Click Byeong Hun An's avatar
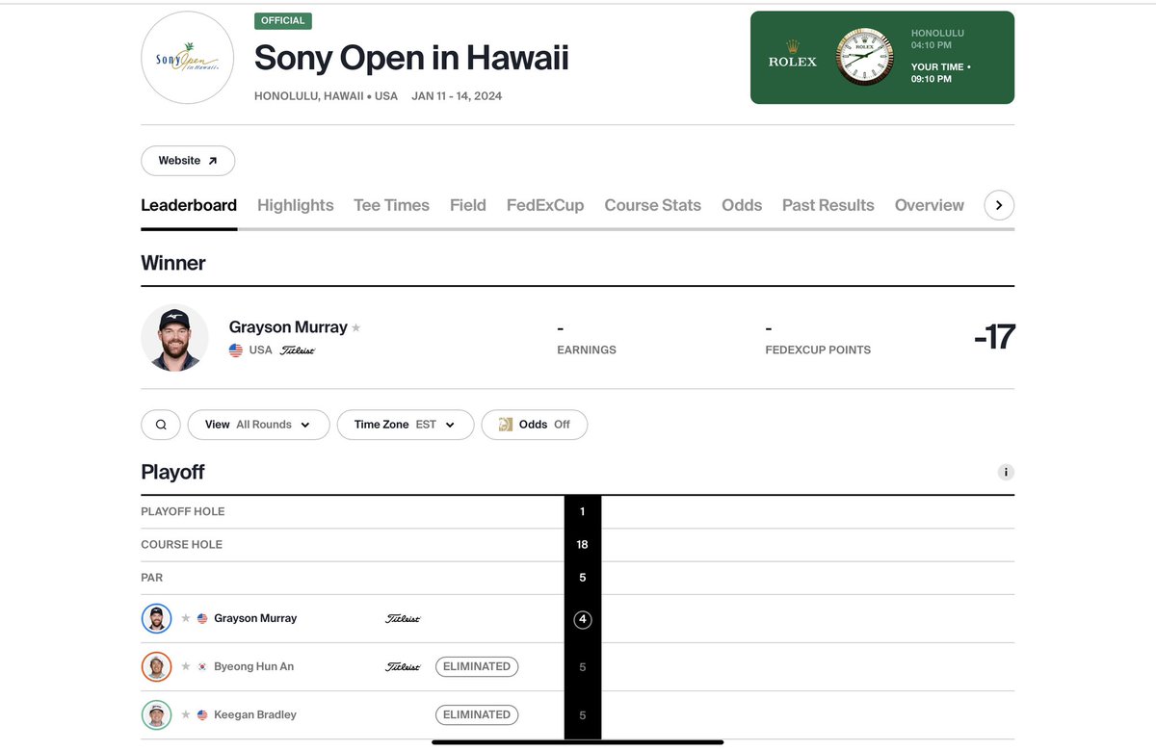This screenshot has width=1156, height=751. click(x=156, y=666)
